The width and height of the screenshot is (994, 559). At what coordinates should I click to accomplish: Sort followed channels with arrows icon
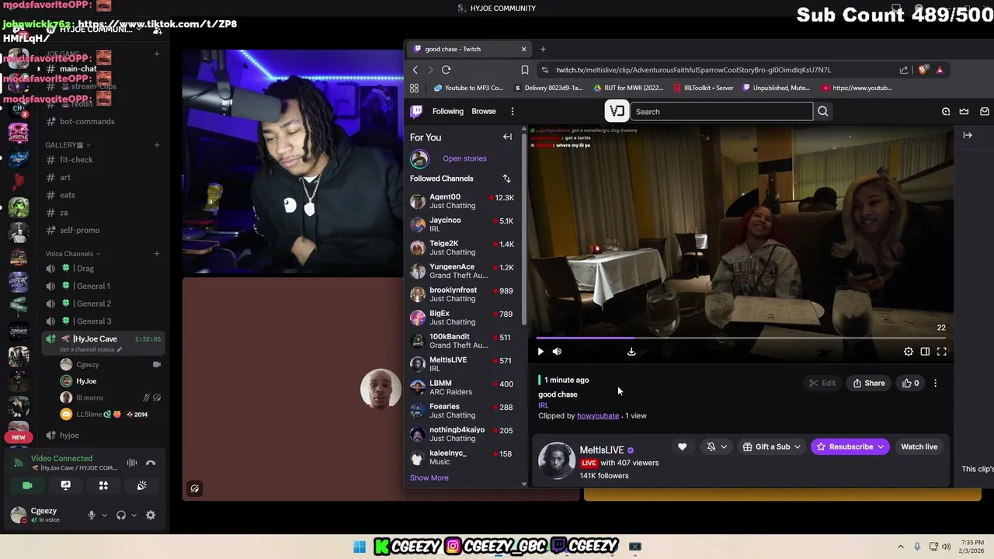[506, 179]
